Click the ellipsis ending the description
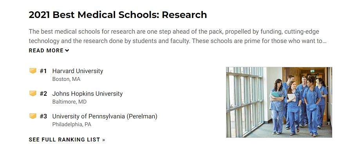 pyautogui.click(x=325, y=41)
